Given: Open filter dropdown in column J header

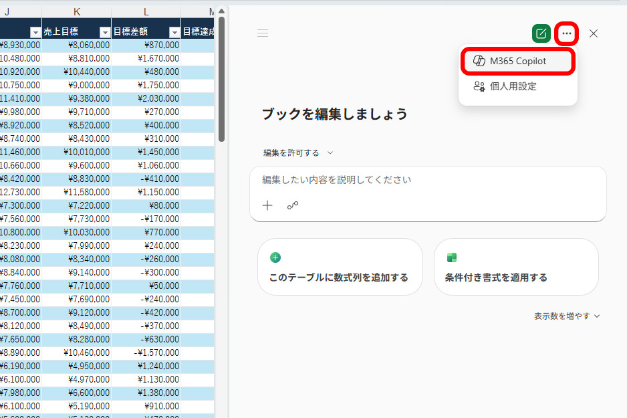Looking at the screenshot, I should pos(35,32).
